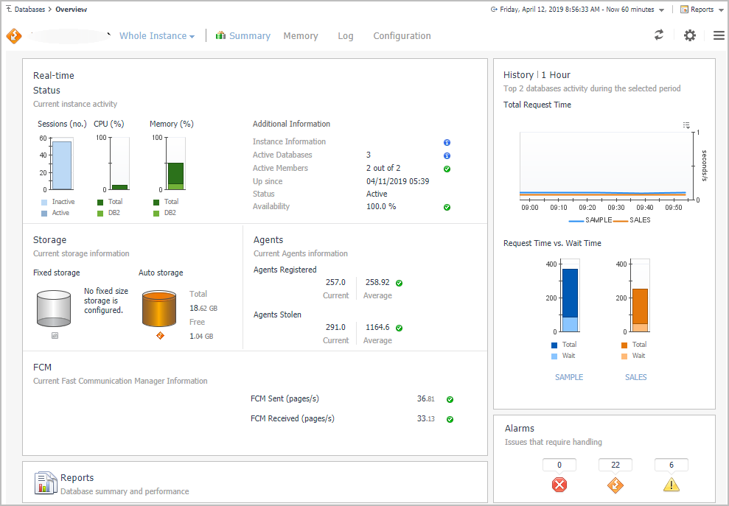Click the orange warning alarms diamond icon

[x=615, y=485]
